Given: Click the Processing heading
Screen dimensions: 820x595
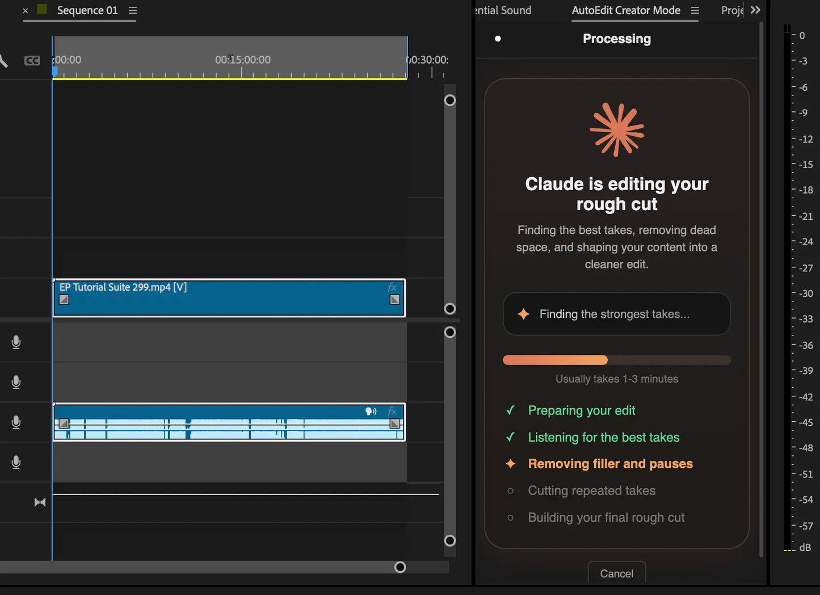Looking at the screenshot, I should 617,39.
